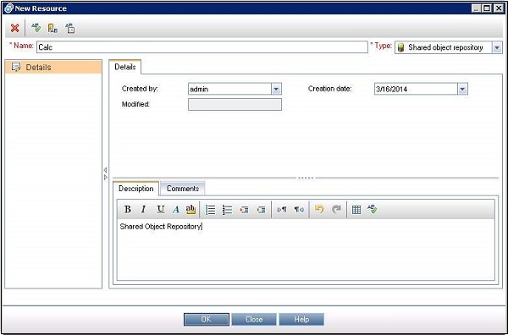Click into the Name input field

click(202, 47)
